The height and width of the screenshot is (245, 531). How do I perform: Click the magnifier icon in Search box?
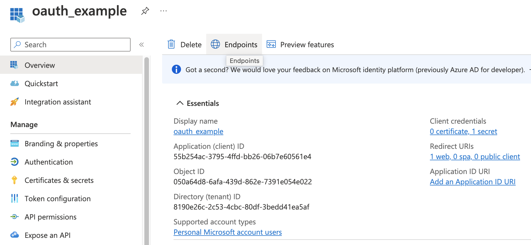point(17,44)
